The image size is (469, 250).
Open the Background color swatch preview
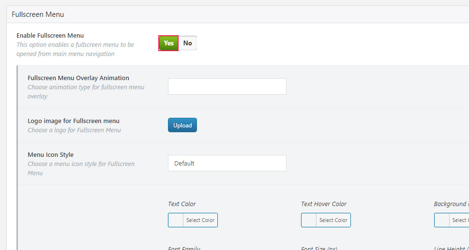pyautogui.click(x=442, y=220)
